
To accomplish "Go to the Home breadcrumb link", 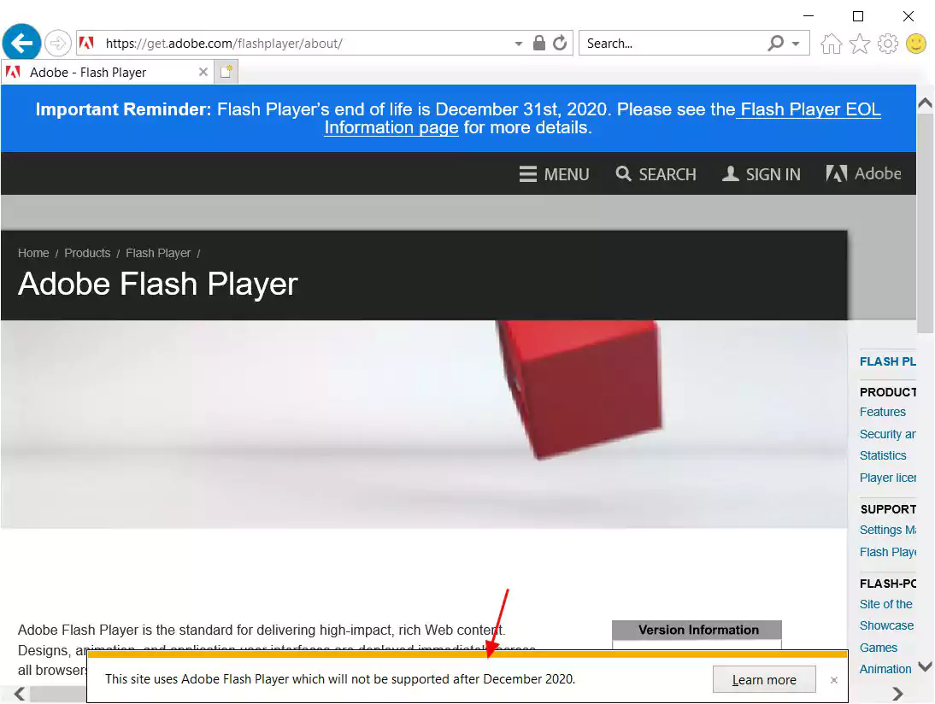I will point(33,253).
